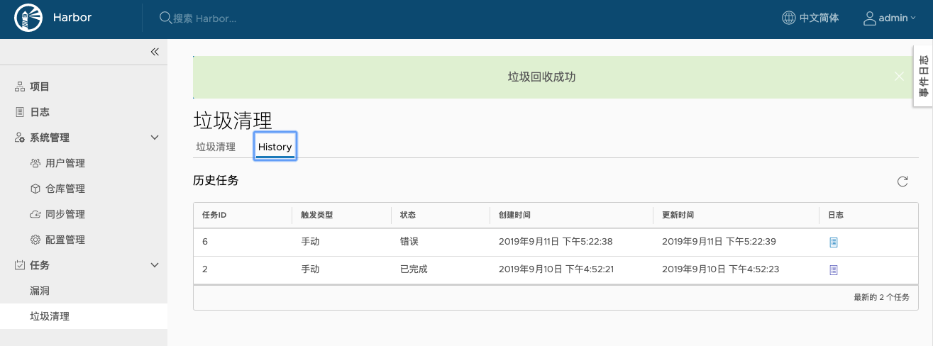Open 仓库管理 page
This screenshot has width=933, height=346.
(65, 189)
